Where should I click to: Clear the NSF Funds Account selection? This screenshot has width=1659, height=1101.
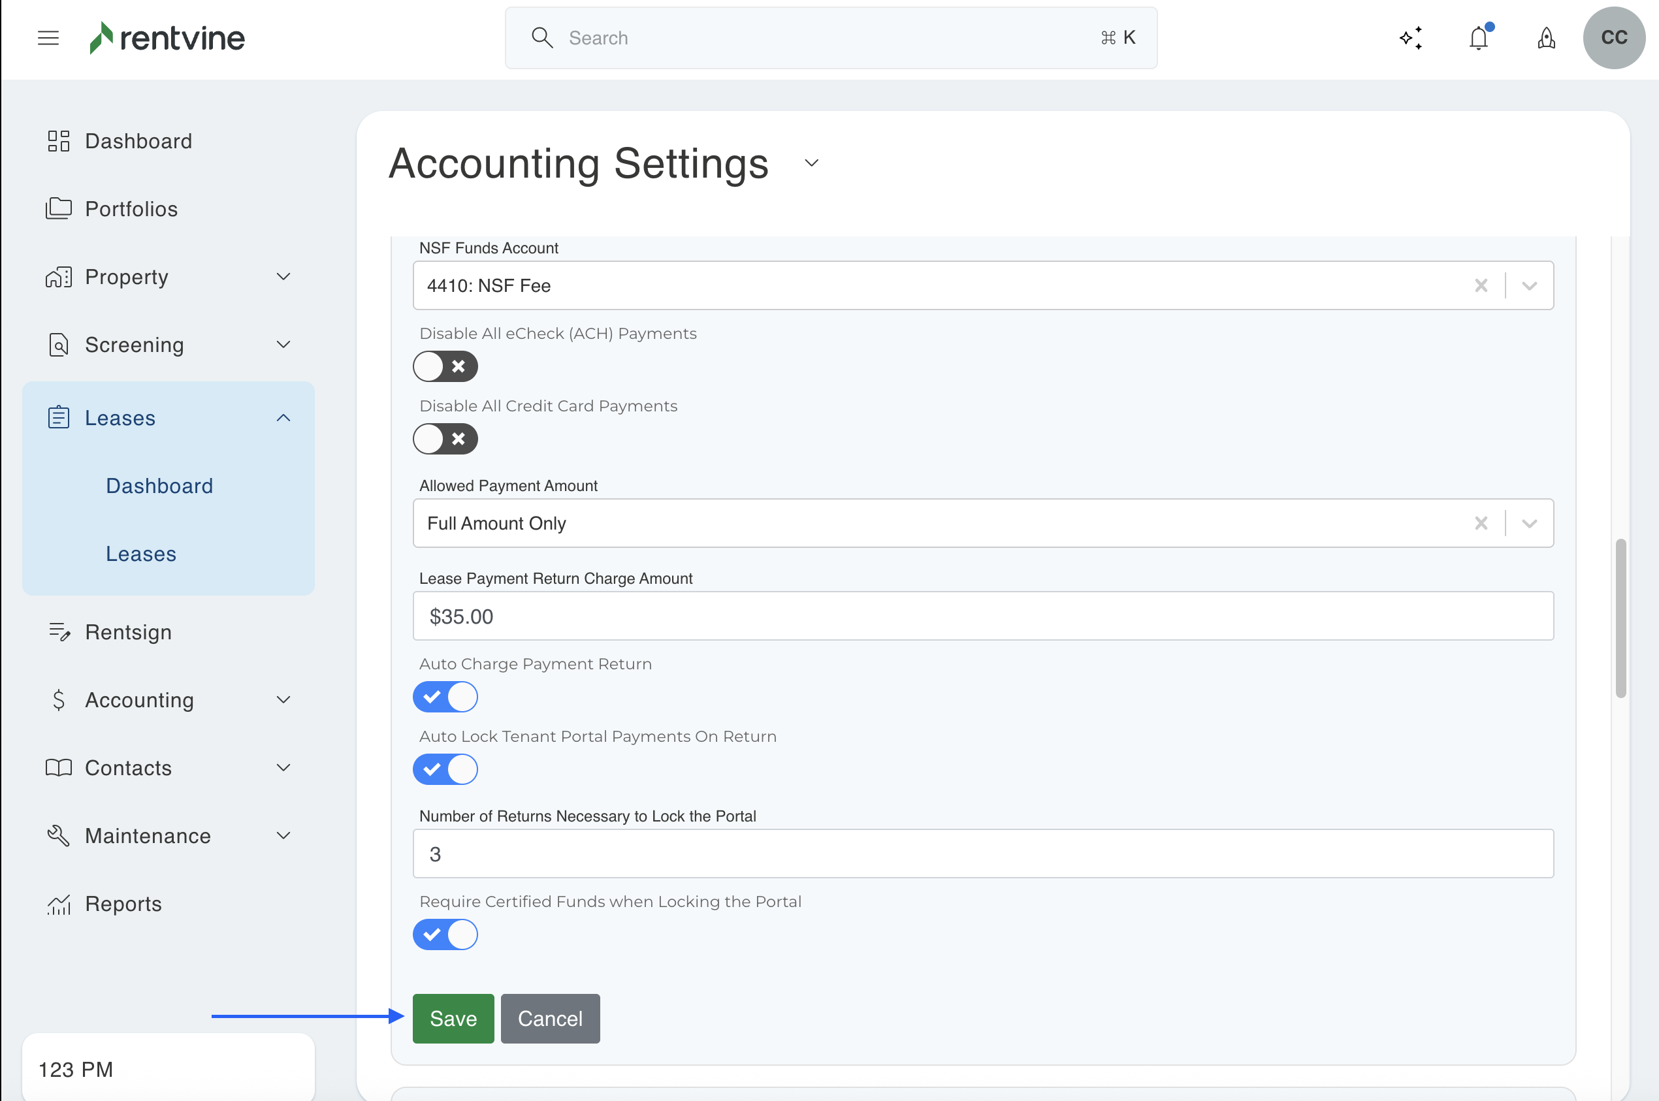tap(1481, 286)
